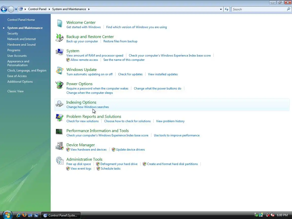Expand the arrow after Control Panel breadcrumb
The height and width of the screenshot is (219, 292).
pyautogui.click(x=49, y=9)
